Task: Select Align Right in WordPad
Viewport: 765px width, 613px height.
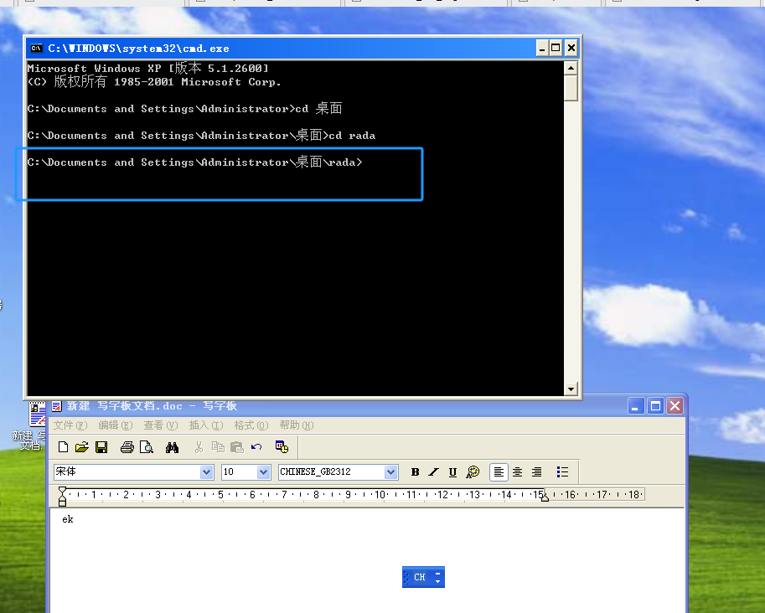Action: point(536,471)
